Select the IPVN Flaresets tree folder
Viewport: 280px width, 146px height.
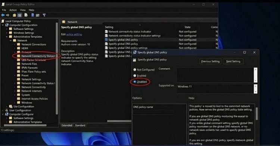click(x=29, y=68)
